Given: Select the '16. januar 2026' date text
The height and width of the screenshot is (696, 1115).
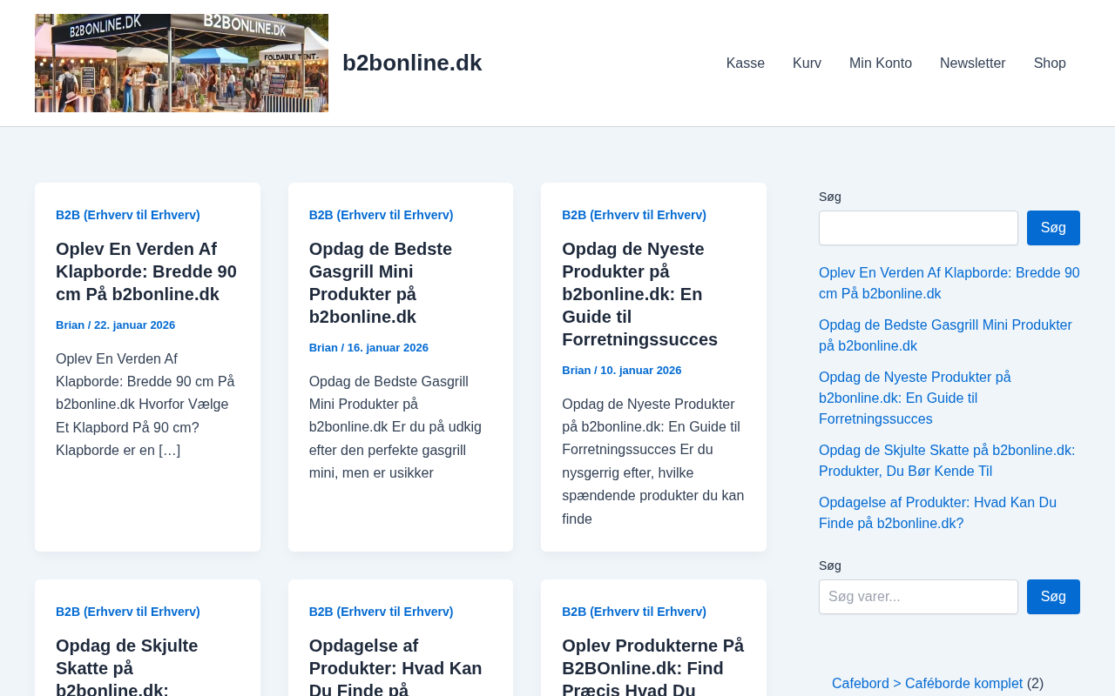Looking at the screenshot, I should pos(388,348).
